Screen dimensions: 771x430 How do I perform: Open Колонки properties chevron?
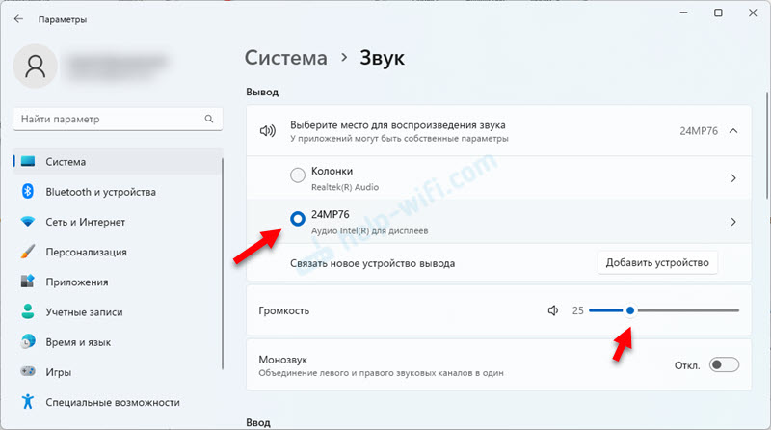tap(733, 178)
